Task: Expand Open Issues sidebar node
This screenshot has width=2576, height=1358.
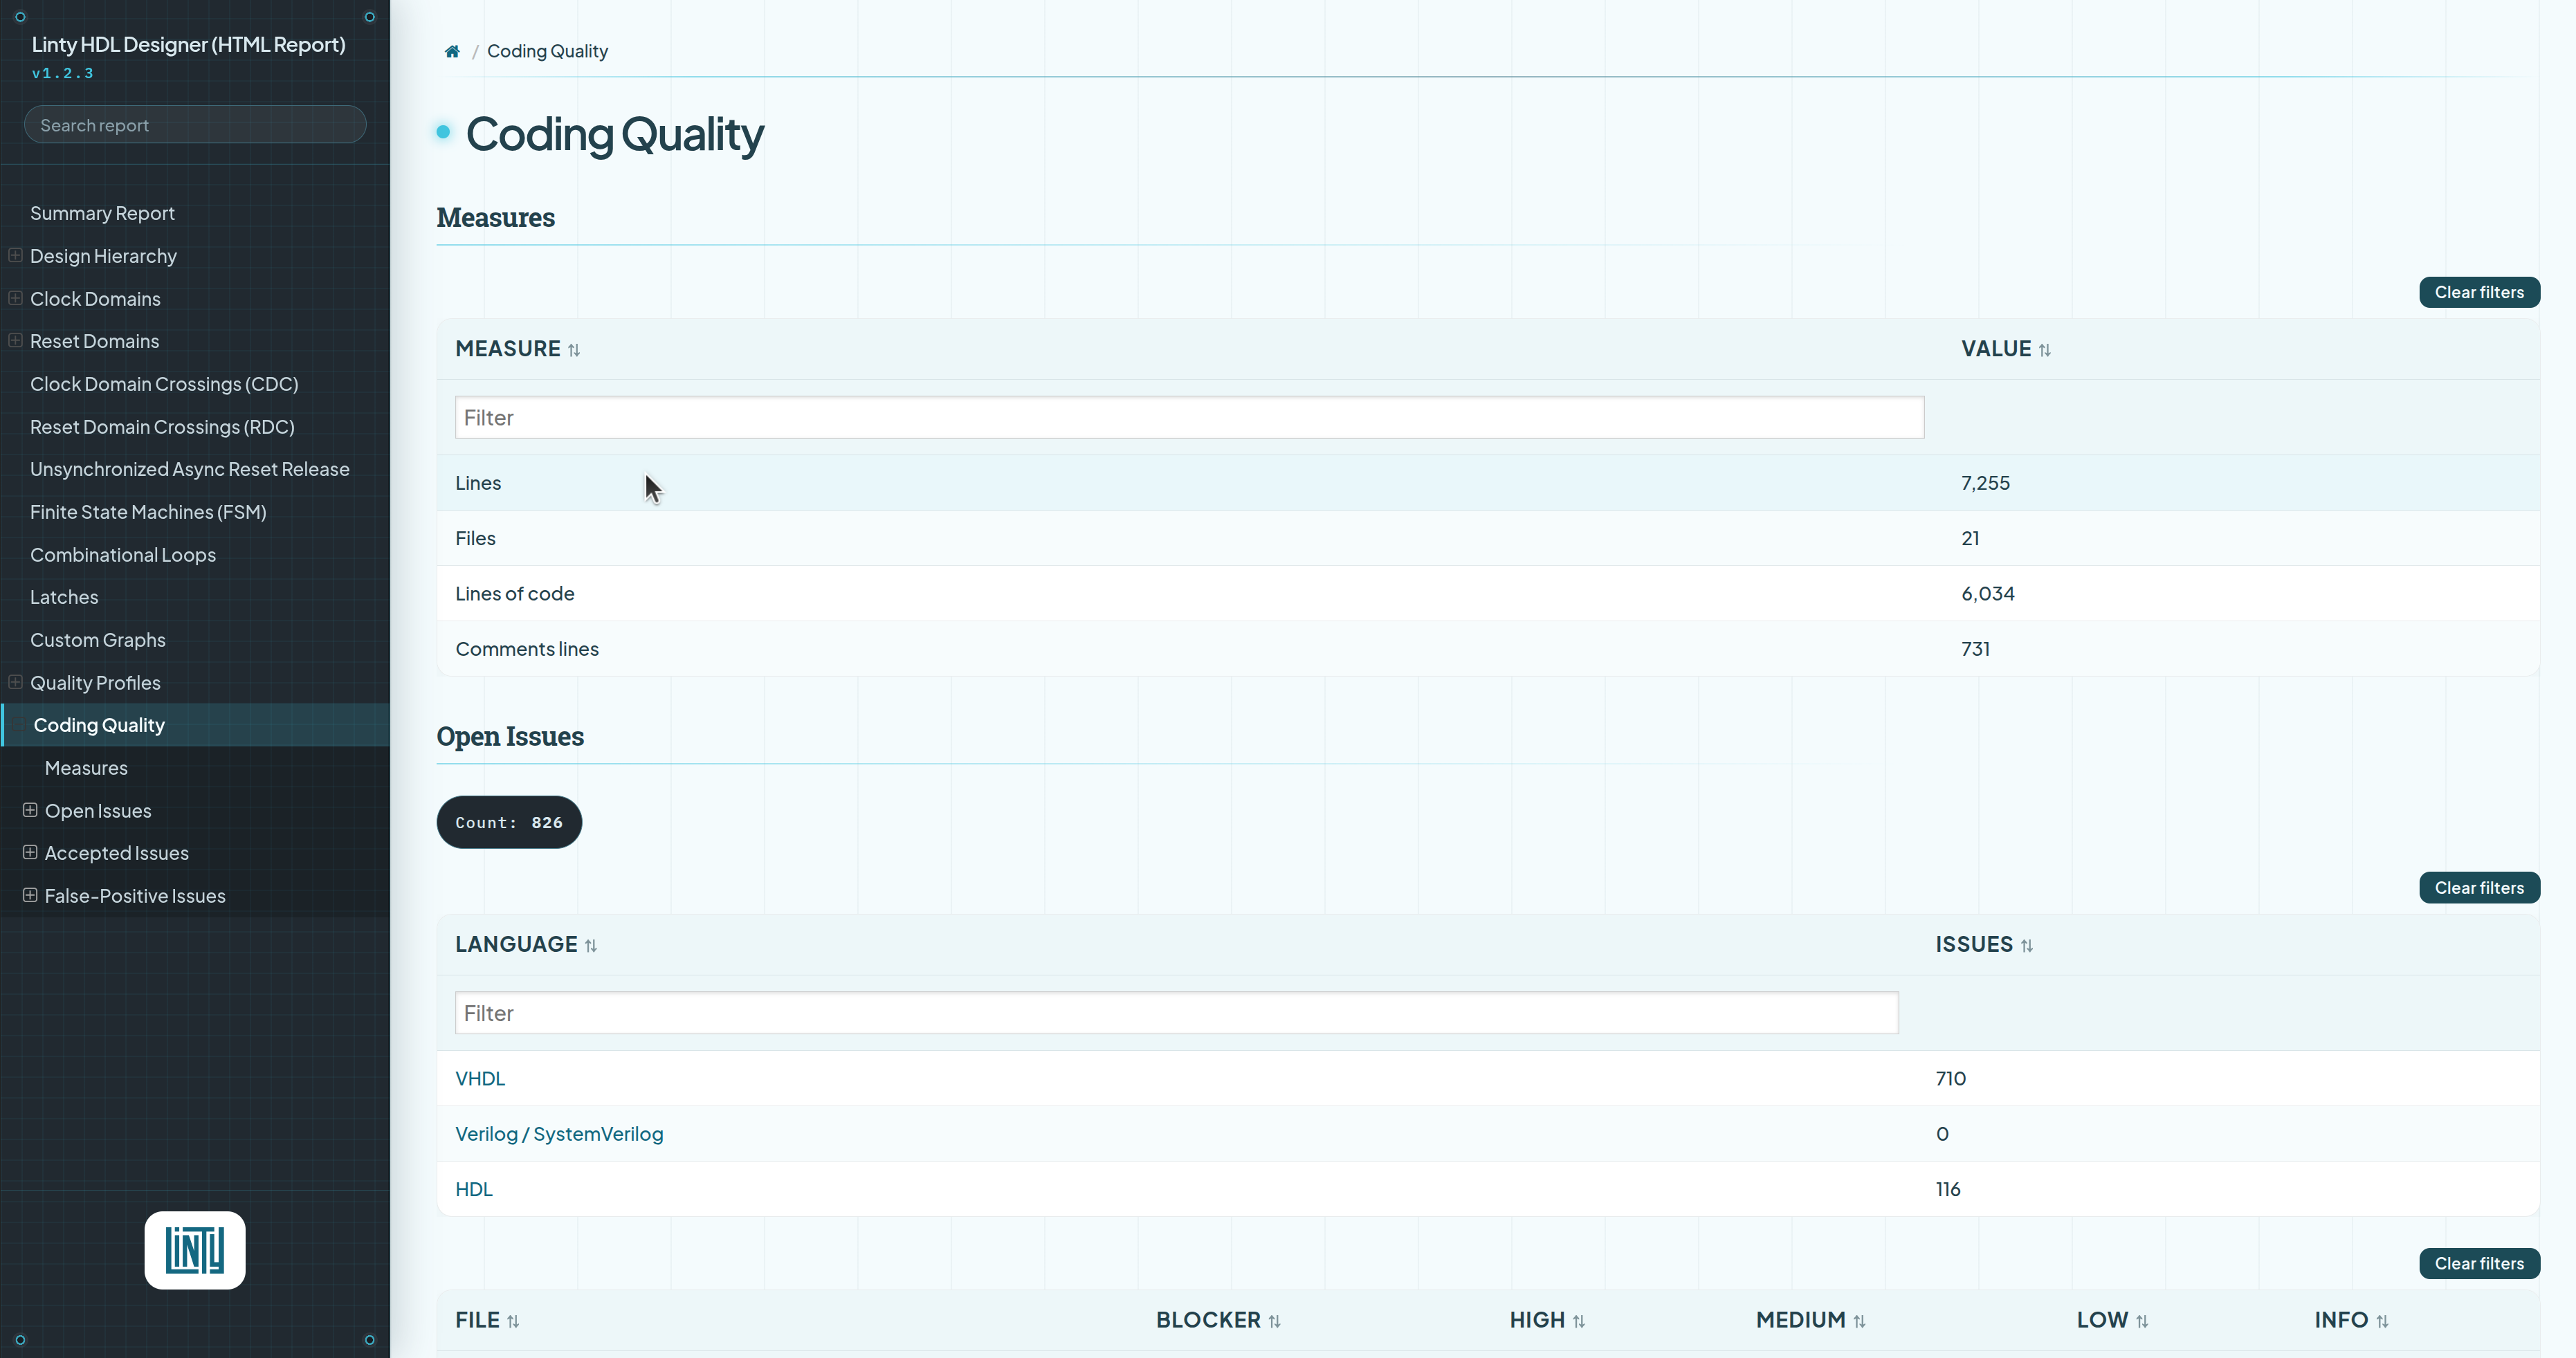Action: (30, 810)
